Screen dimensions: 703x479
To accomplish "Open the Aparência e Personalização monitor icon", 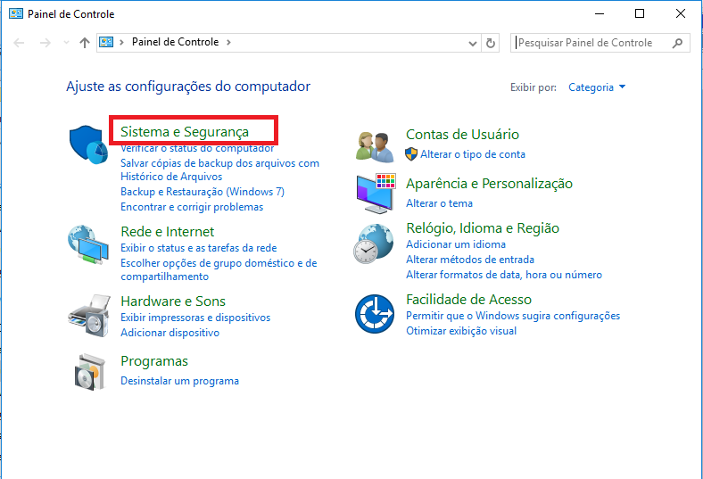I will pyautogui.click(x=376, y=194).
